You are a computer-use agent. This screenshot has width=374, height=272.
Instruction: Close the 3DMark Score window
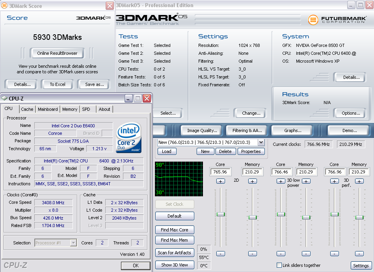pyautogui.click(x=110, y=6)
